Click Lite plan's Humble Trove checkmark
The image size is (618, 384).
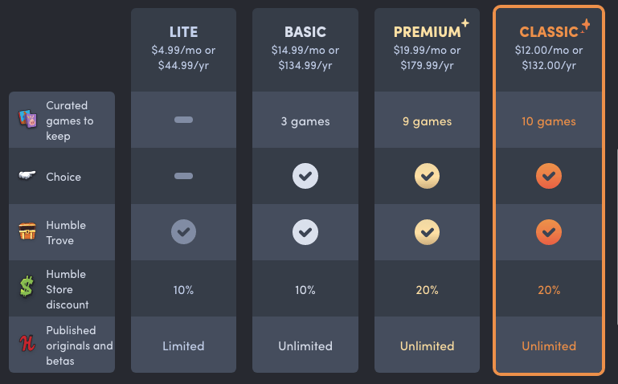(184, 232)
